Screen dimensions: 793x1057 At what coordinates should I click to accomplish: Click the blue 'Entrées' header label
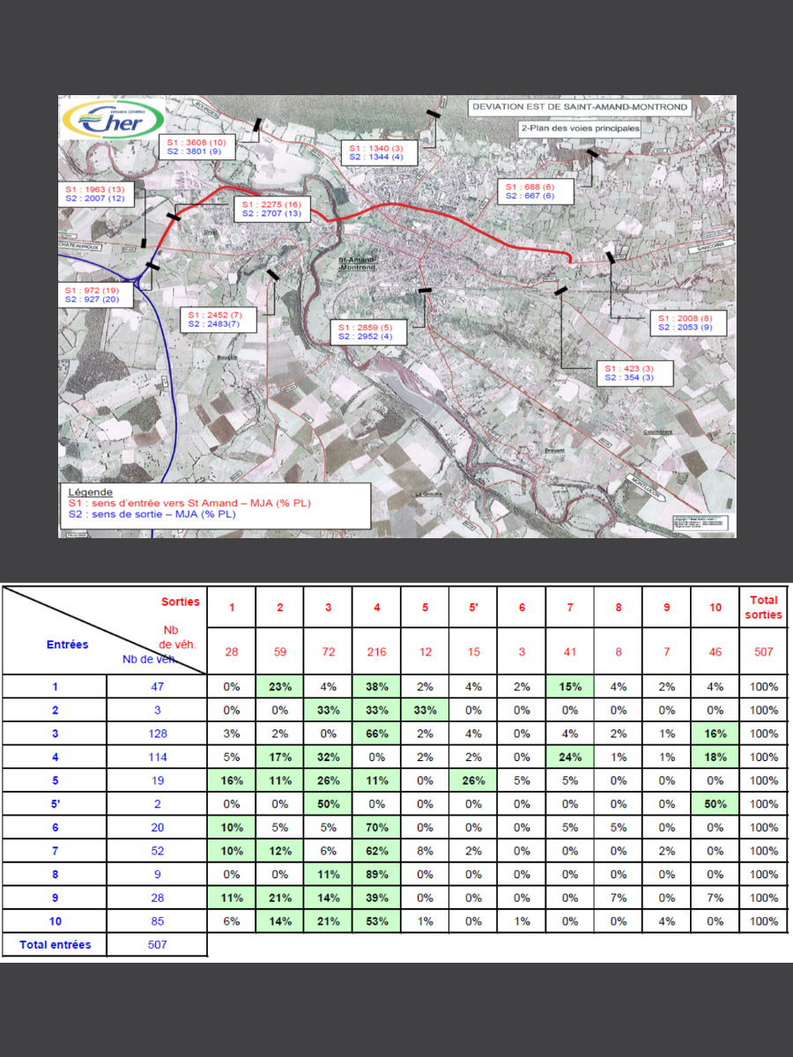point(67,645)
